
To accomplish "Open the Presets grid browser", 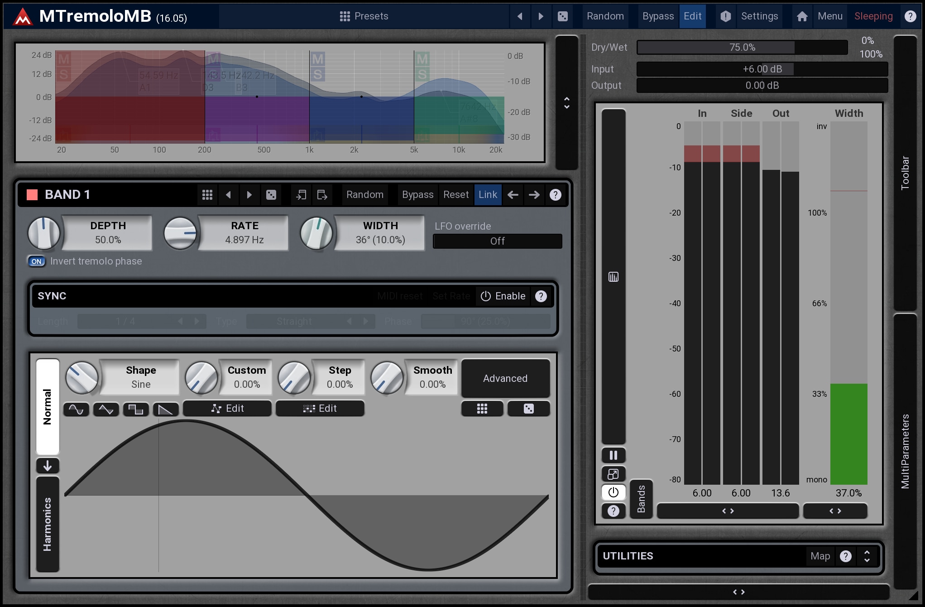I will coord(364,16).
